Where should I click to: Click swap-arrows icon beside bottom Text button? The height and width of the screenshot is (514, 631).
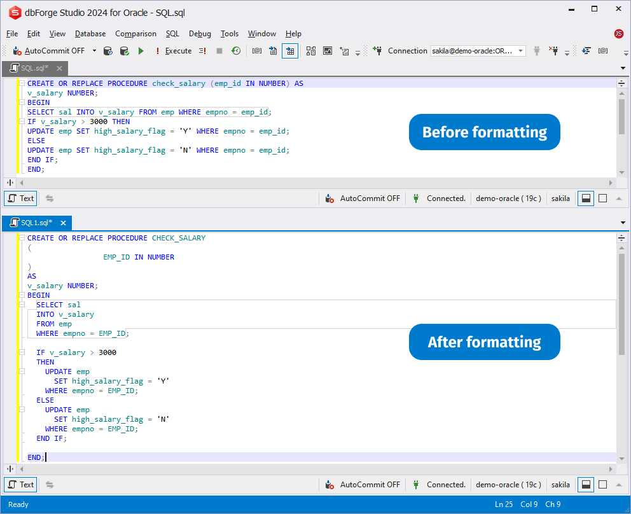tap(50, 485)
